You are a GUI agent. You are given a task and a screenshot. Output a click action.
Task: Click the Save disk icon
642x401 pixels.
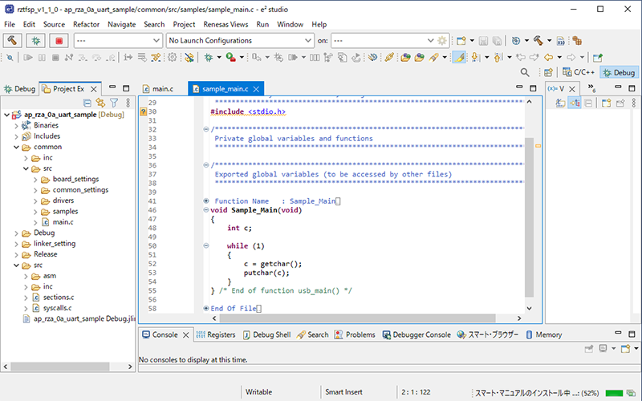(x=483, y=41)
